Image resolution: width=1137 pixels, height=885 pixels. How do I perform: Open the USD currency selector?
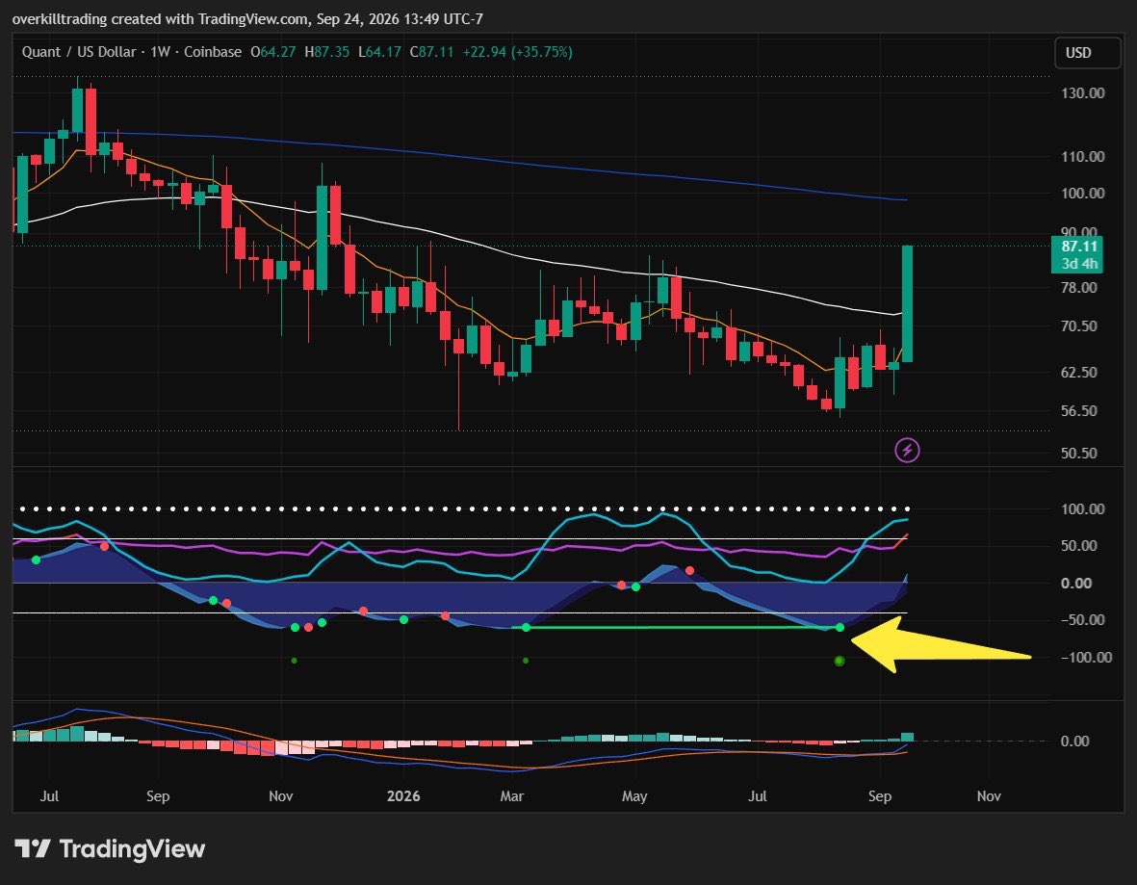(1086, 52)
